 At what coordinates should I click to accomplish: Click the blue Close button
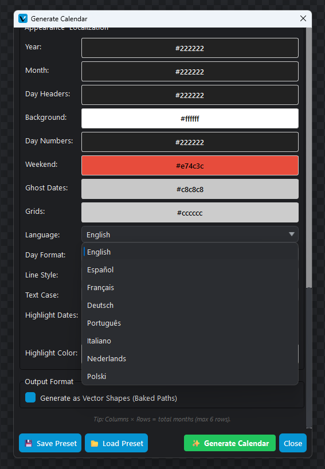pyautogui.click(x=293, y=443)
